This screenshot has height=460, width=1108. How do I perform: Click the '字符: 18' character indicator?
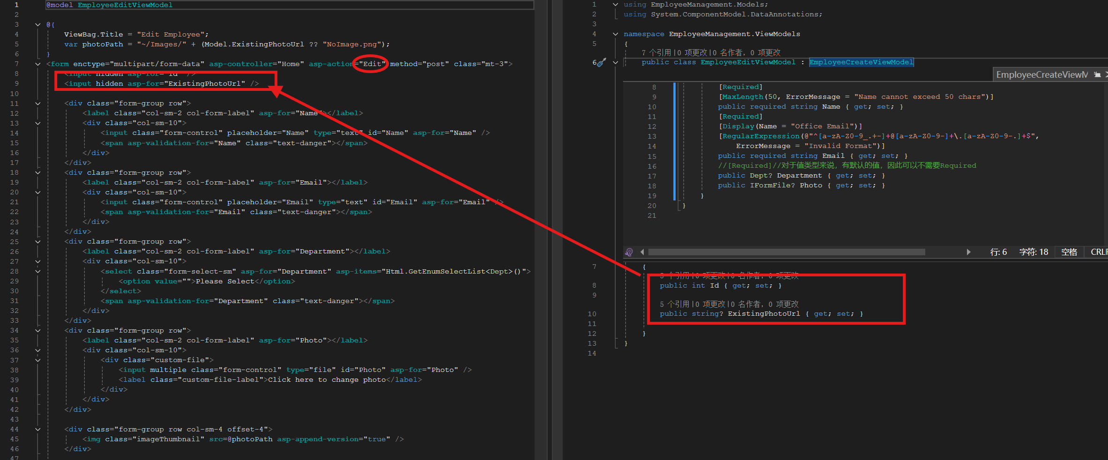pyautogui.click(x=1034, y=252)
